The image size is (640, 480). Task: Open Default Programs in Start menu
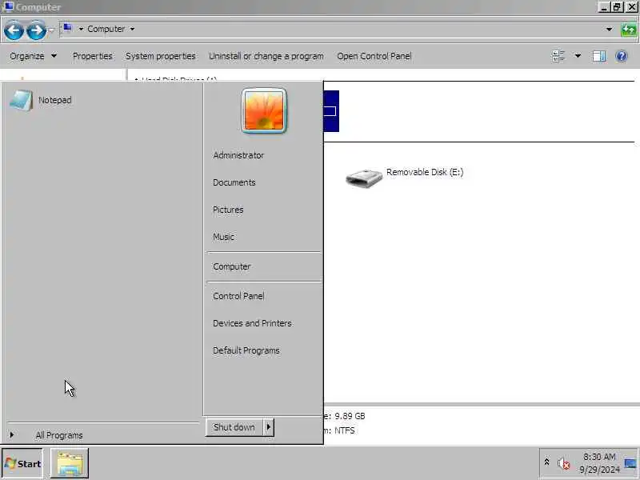pos(246,350)
